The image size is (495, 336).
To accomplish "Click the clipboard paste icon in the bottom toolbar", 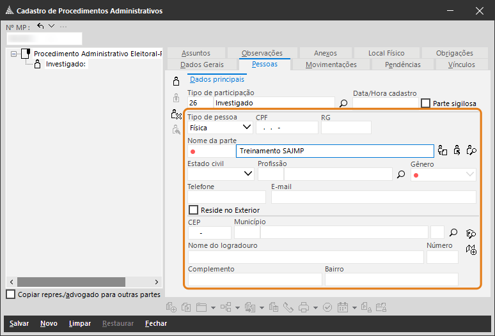I will pos(274,307).
